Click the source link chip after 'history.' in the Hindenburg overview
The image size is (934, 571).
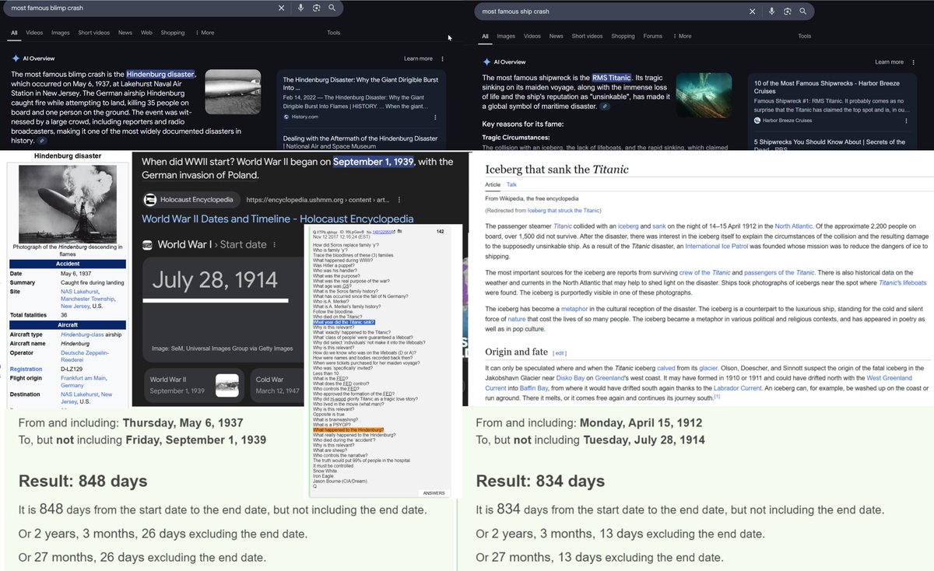click(42, 141)
